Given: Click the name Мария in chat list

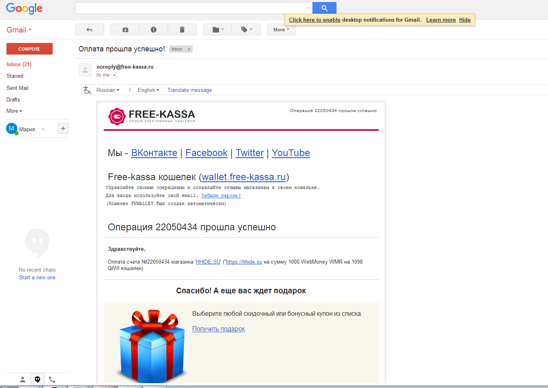Looking at the screenshot, I should [27, 129].
